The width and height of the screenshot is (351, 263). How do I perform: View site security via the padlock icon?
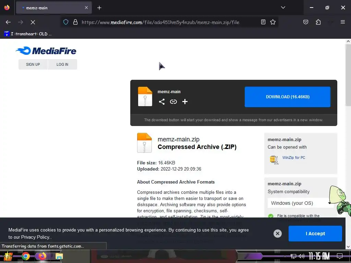click(x=75, y=22)
